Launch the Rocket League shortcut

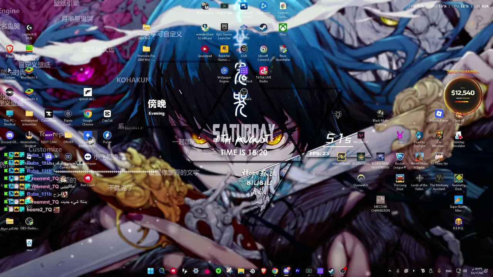click(400, 161)
